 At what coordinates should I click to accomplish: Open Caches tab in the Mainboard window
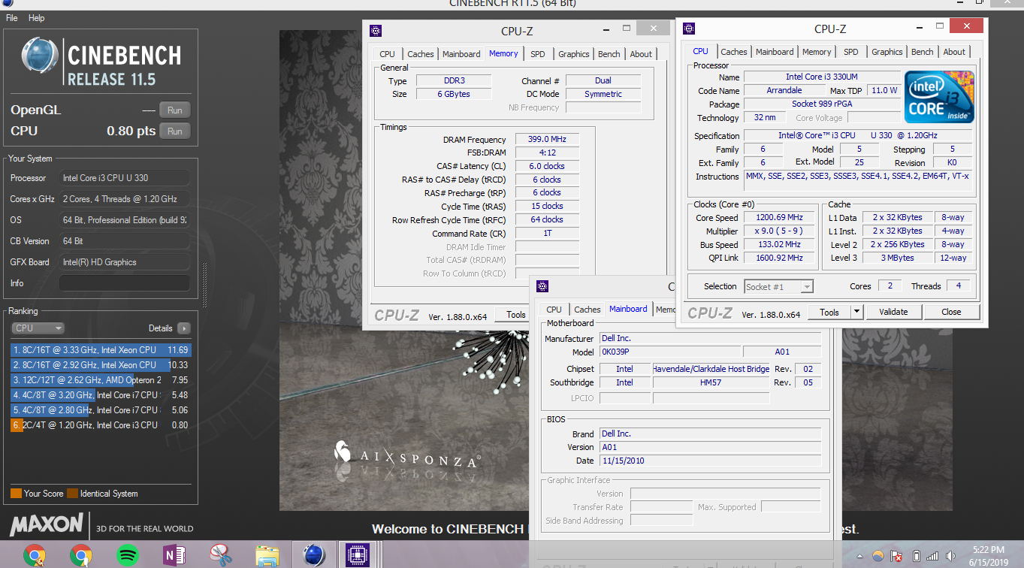coord(588,310)
